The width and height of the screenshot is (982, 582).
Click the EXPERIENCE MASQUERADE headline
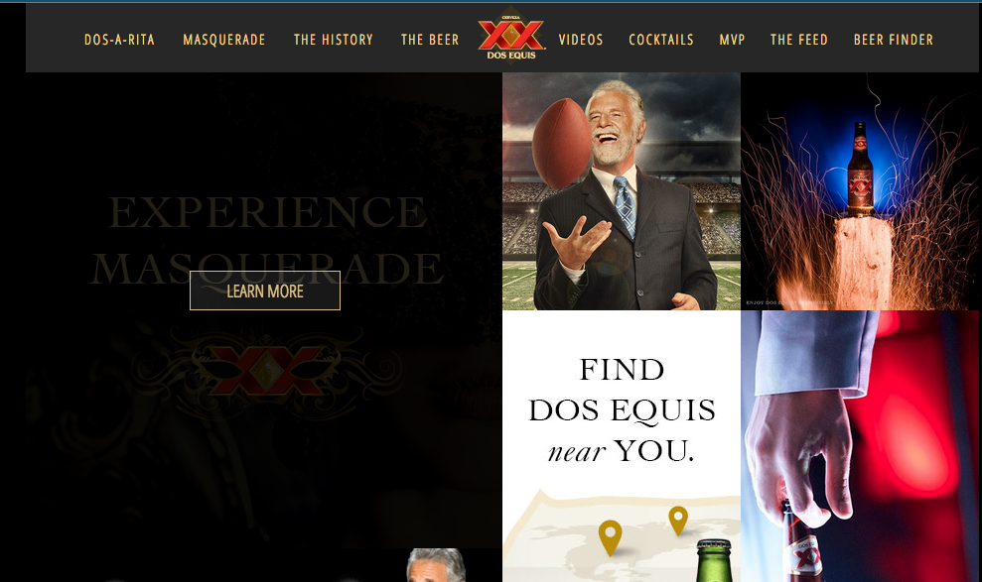267,241
